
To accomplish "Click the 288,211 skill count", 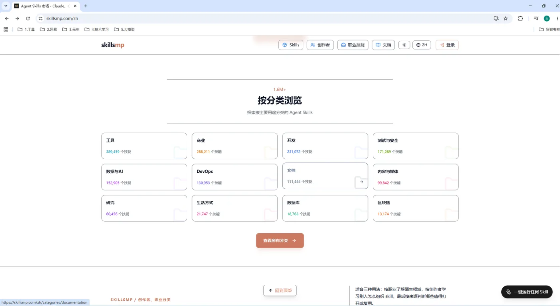I will 203,152.
